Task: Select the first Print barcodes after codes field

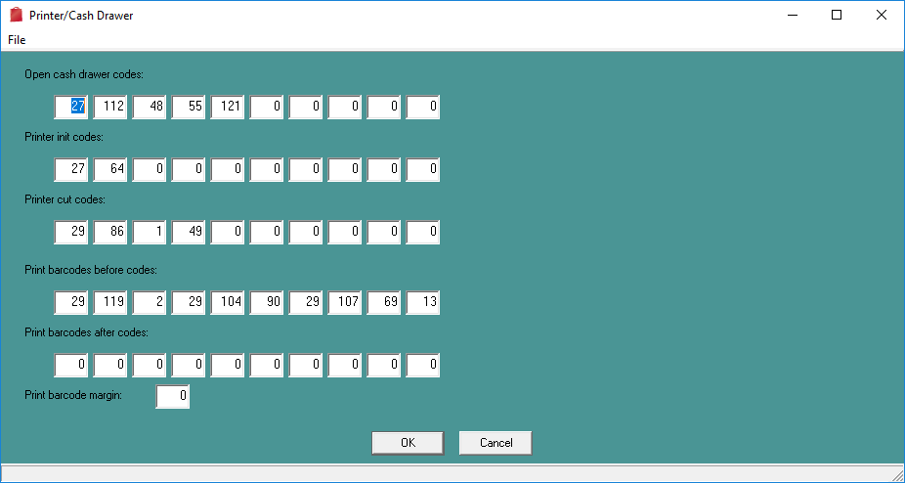Action: (71, 365)
